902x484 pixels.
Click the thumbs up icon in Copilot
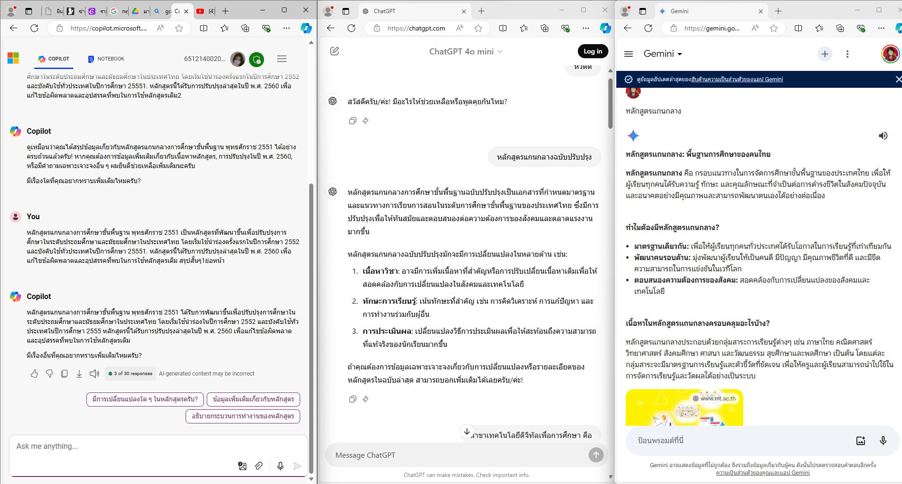click(x=34, y=374)
